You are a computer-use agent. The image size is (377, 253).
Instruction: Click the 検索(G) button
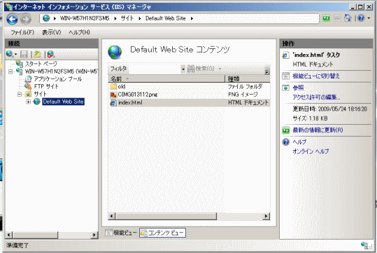(201, 69)
